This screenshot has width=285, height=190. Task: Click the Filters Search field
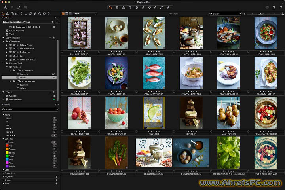(x=30, y=110)
